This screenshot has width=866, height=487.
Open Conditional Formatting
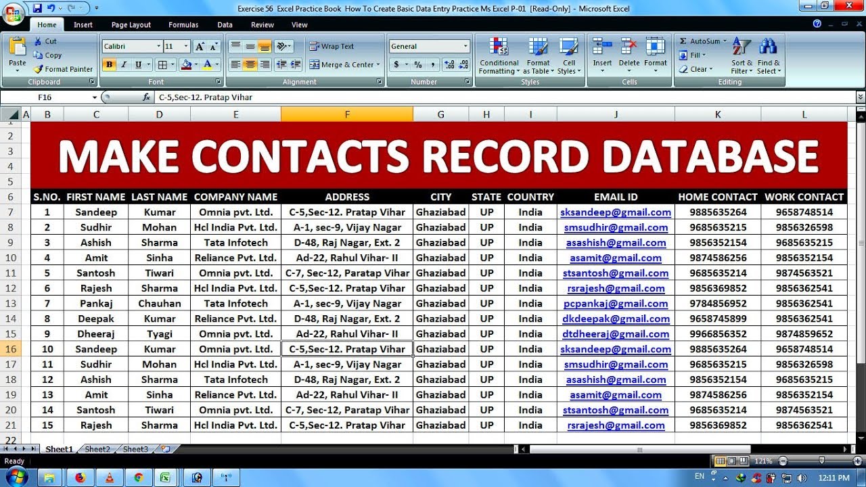499,55
